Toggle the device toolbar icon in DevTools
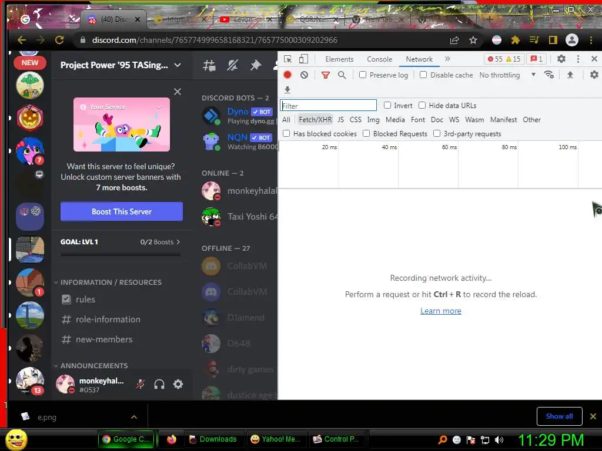The image size is (602, 451). pyautogui.click(x=303, y=59)
